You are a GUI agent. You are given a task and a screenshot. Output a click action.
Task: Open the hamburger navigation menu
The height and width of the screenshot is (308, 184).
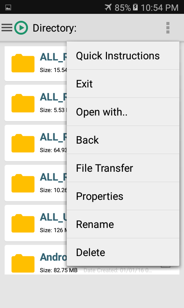(x=7, y=28)
